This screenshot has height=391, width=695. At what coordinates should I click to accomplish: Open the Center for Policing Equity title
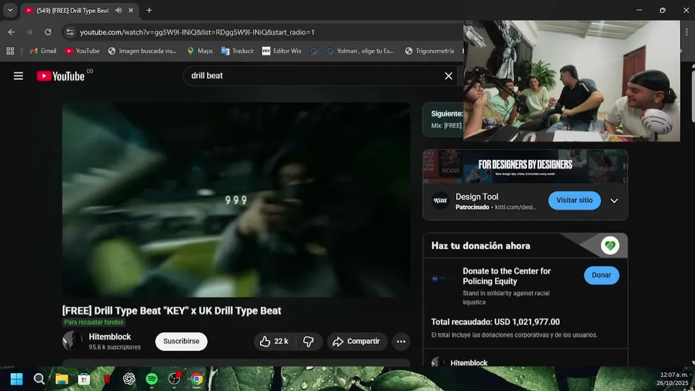507,276
